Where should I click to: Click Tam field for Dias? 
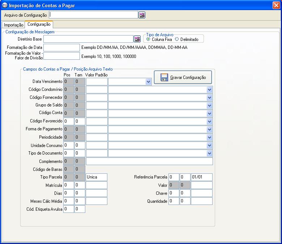(80, 193)
